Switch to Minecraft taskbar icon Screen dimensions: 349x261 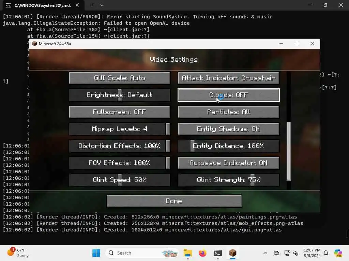(x=232, y=253)
